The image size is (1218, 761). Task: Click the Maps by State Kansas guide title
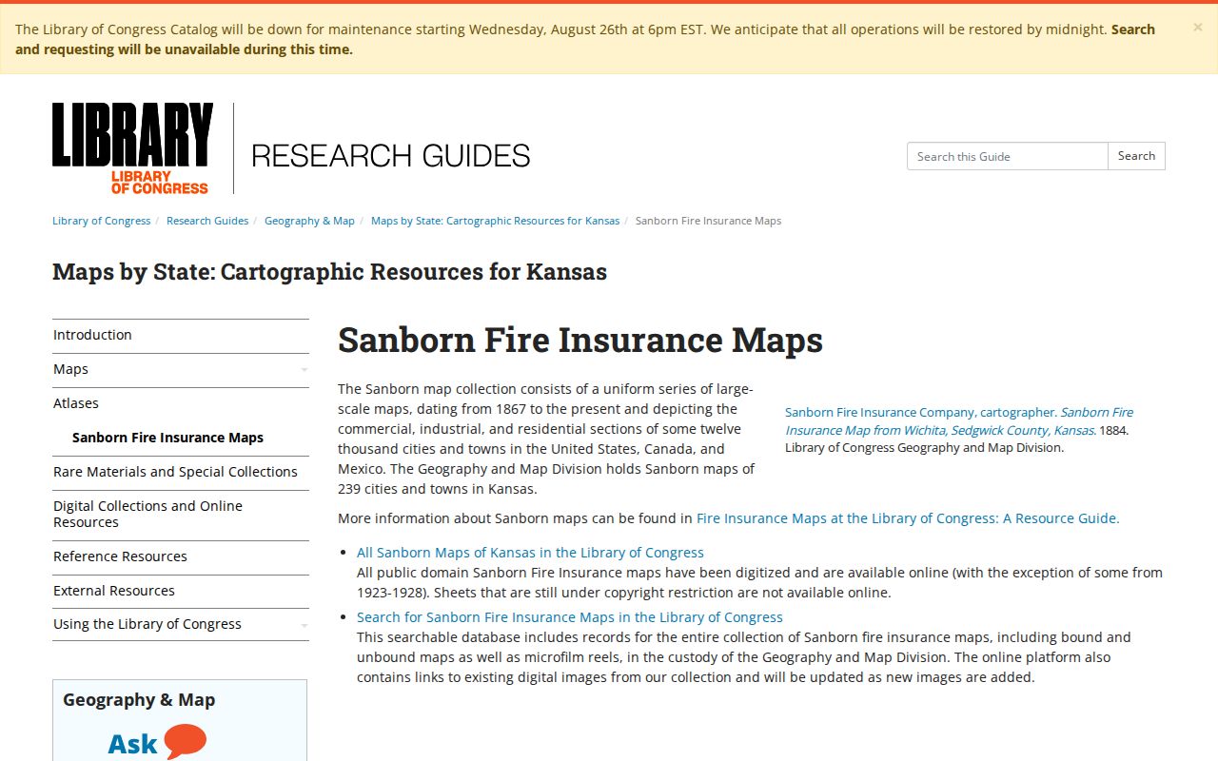(329, 272)
